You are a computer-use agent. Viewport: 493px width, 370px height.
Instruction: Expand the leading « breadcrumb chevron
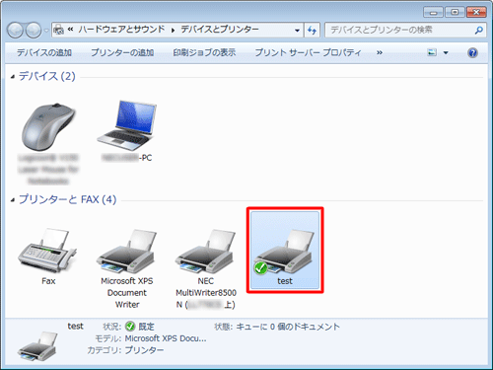tap(70, 30)
